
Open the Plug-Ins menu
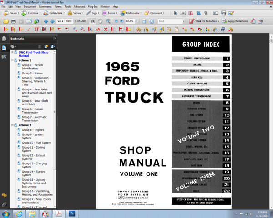point(92,7)
